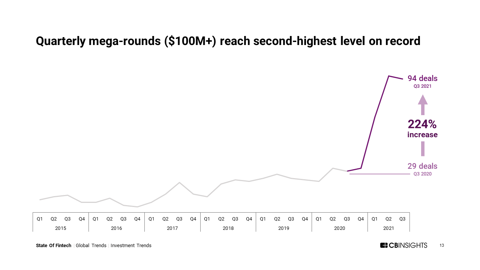Select the "Q3 2021" caption under 94 deals
Screen dimensions: 480x270
point(422,86)
